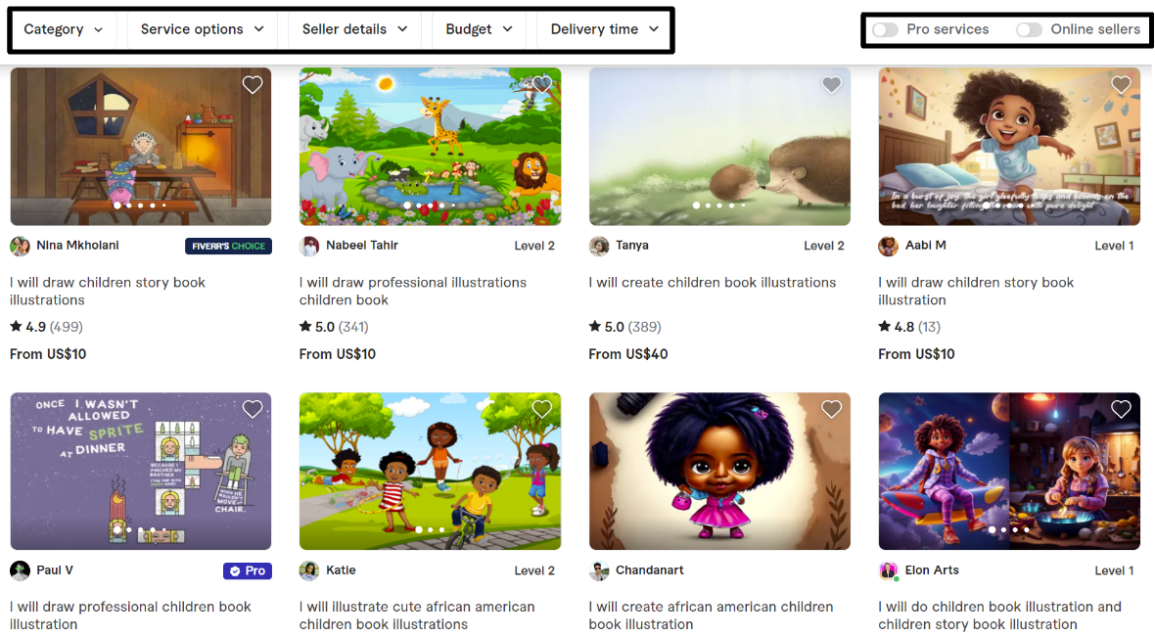Turn on the Online sellers switch
Image resolution: width=1155 pixels, height=637 pixels.
[1029, 29]
